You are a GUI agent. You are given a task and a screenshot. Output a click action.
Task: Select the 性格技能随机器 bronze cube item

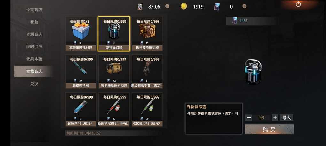click(x=147, y=34)
